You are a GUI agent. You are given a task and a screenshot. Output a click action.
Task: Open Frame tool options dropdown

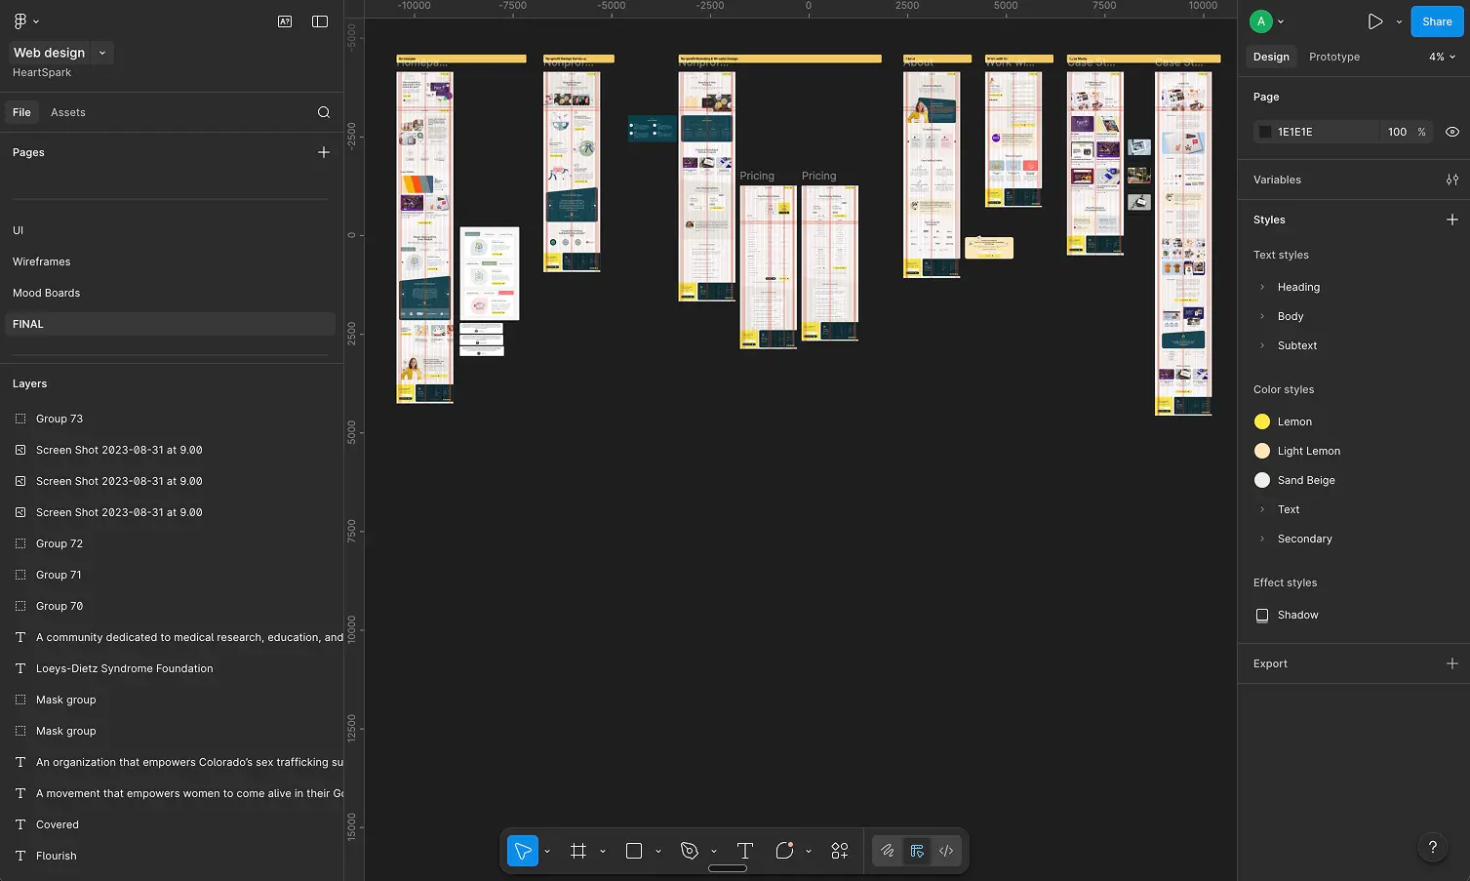[x=603, y=852]
